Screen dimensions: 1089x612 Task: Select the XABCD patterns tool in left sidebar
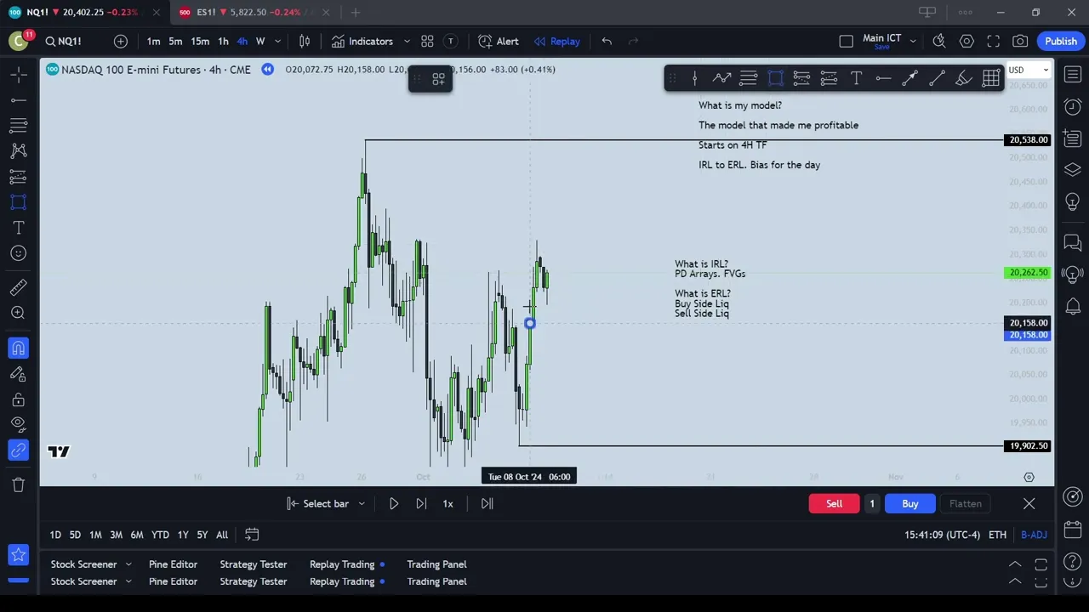point(18,151)
